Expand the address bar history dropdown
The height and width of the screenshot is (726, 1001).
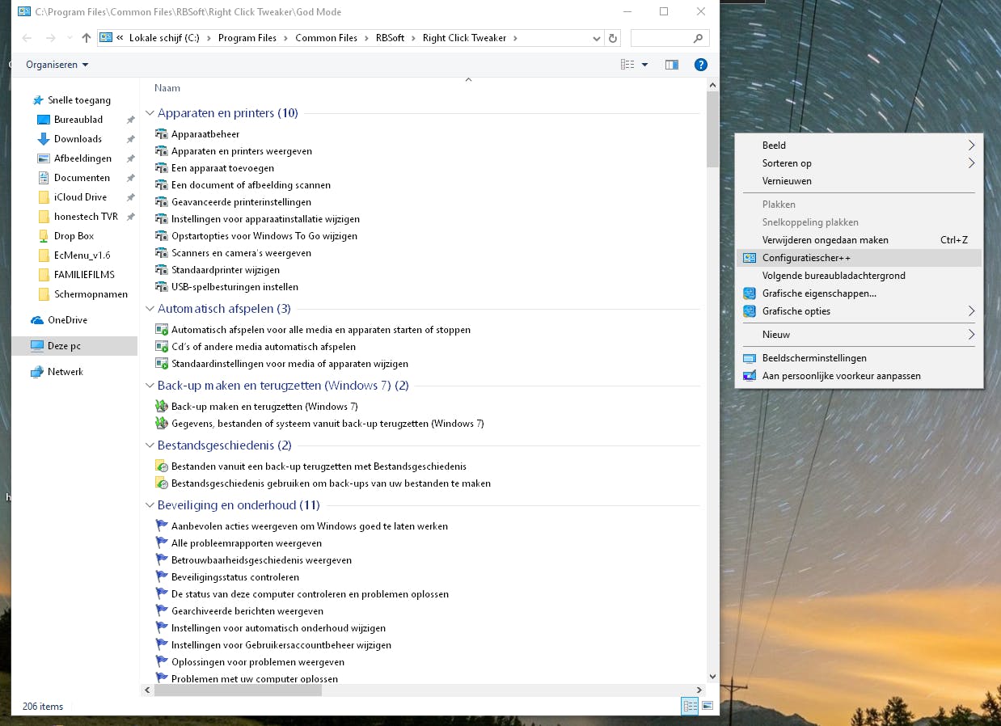click(x=597, y=38)
